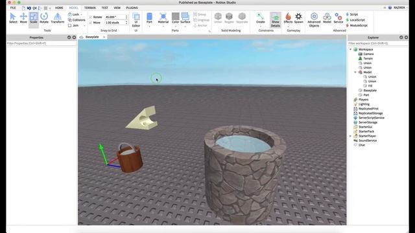This screenshot has height=233, width=415.
Task: Open the FILE menu
Action: [13, 8]
